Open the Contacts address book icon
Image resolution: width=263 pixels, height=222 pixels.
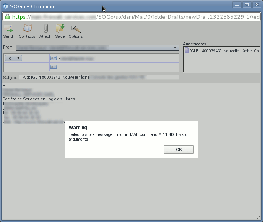[x=27, y=29]
